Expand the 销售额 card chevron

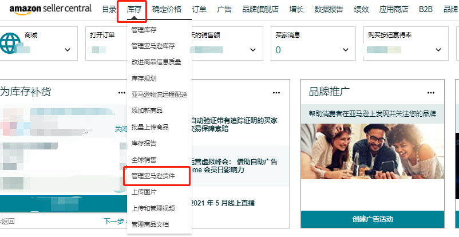tap(253, 50)
